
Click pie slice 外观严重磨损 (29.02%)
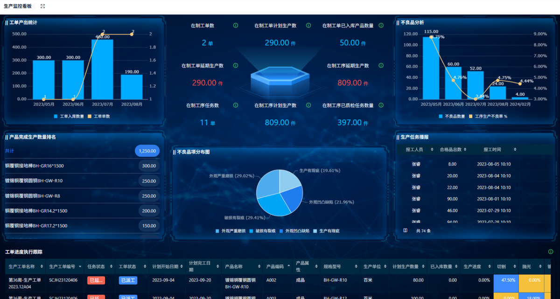268,184
